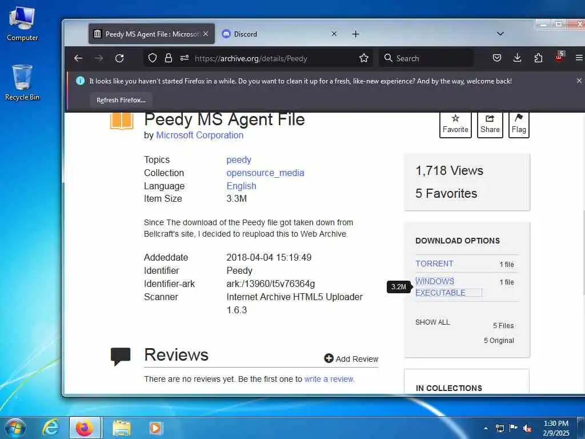Click the Share button
Viewport: 585px width, 439px height.
(x=490, y=125)
